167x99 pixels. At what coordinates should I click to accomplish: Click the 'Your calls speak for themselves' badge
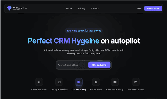[84, 31]
